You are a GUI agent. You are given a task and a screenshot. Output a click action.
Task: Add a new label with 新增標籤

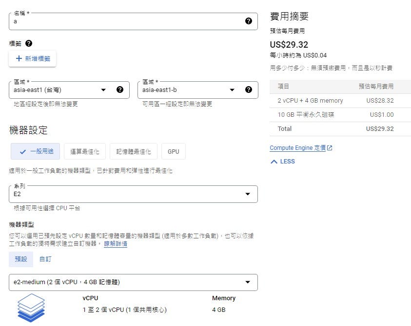coord(33,58)
